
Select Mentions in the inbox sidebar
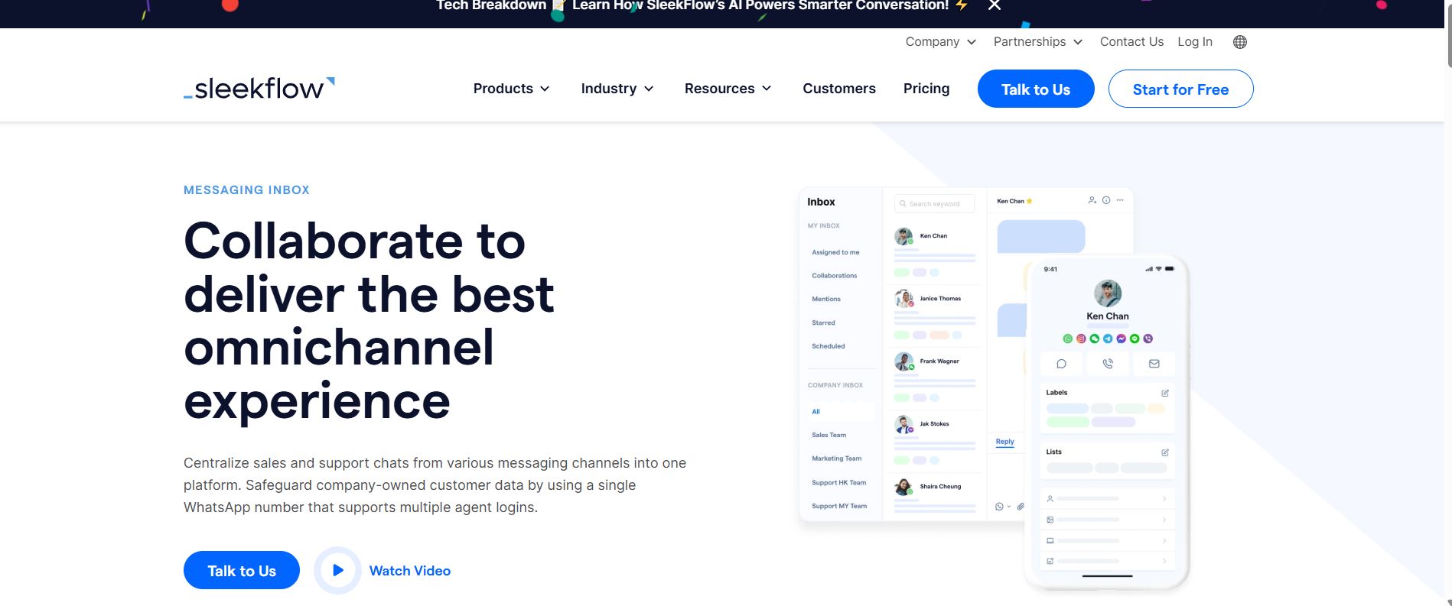[x=826, y=300]
